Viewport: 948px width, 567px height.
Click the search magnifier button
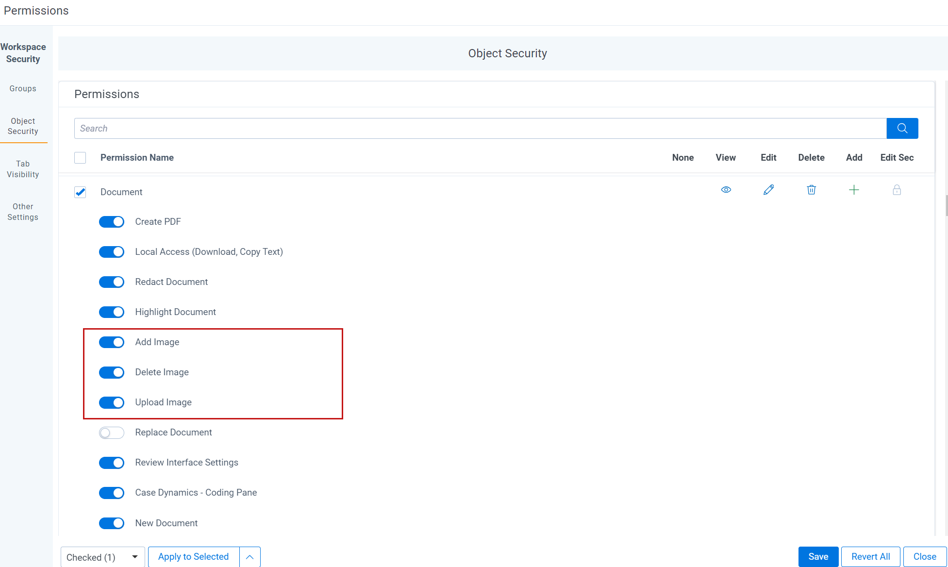(902, 128)
